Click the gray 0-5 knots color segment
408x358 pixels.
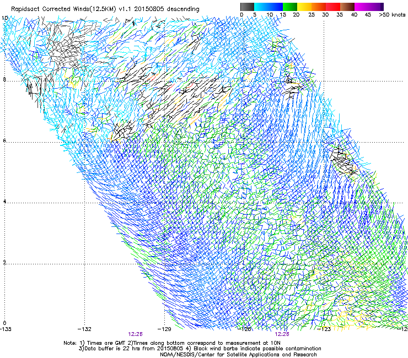pyautogui.click(x=247, y=7)
